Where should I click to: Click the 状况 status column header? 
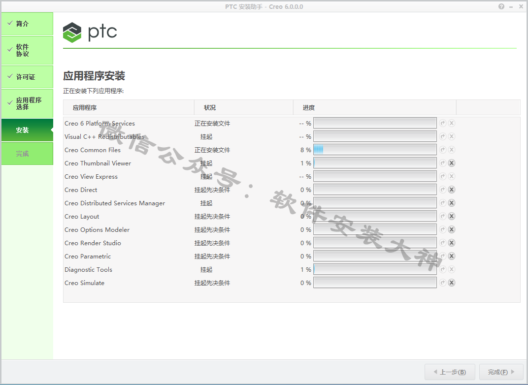(210, 108)
